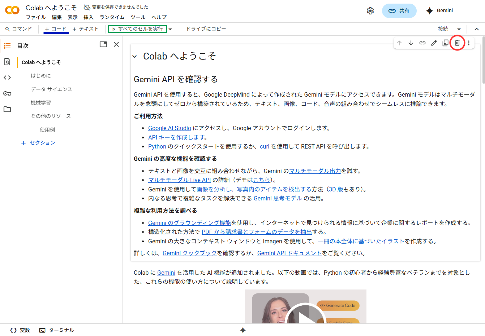Image resolution: width=485 pixels, height=336 pixels.
Task: Open the code snippets panel
Action: click(7, 77)
